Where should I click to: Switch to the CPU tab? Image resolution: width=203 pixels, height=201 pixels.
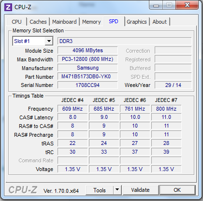tap(16, 22)
